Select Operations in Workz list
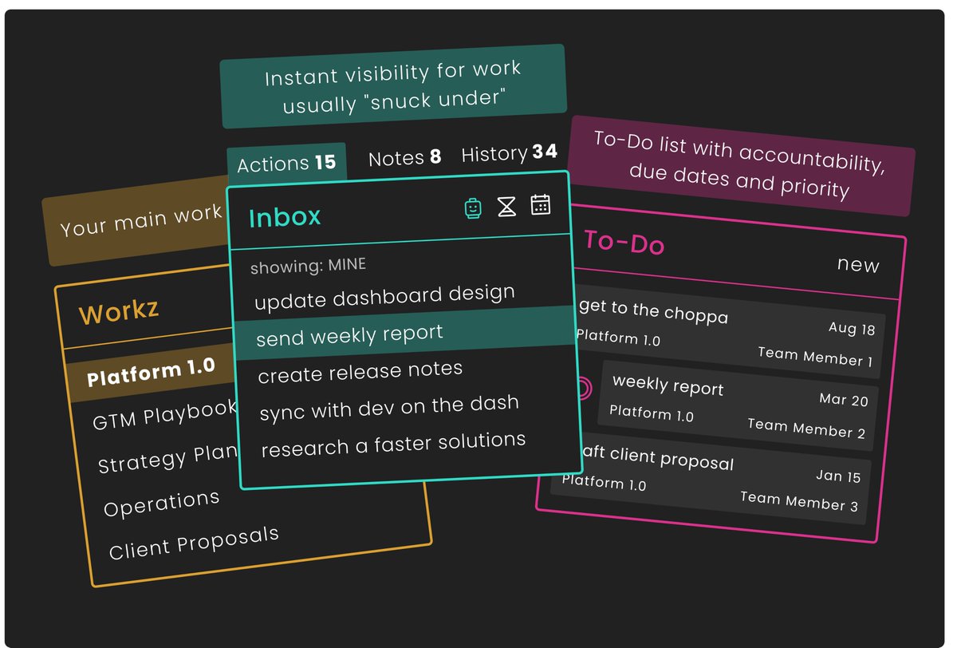Screen dimensions: 957x648 pyautogui.click(x=162, y=503)
